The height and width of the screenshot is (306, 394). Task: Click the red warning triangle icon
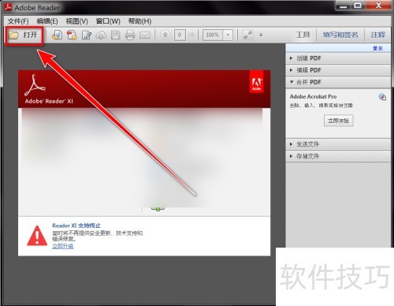tap(37, 236)
